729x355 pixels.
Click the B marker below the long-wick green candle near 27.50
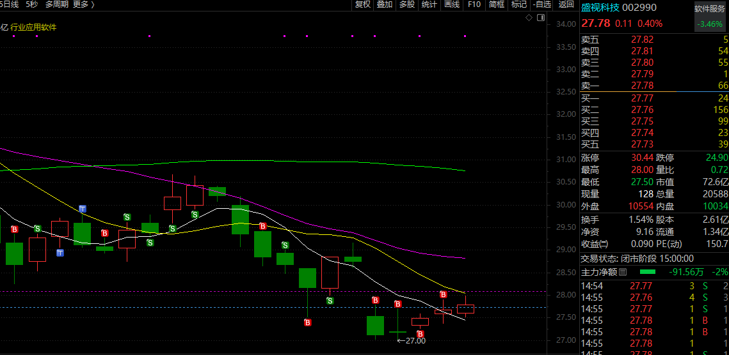pyautogui.click(x=307, y=322)
